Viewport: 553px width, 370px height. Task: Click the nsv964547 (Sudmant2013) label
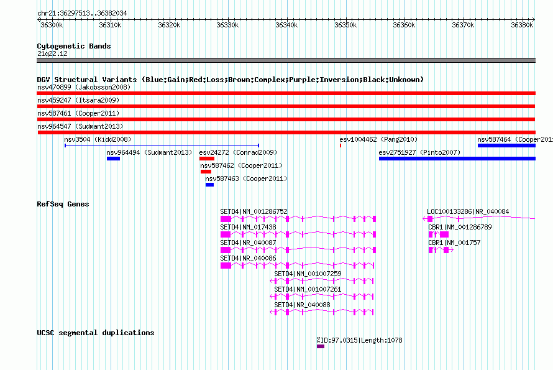click(80, 126)
